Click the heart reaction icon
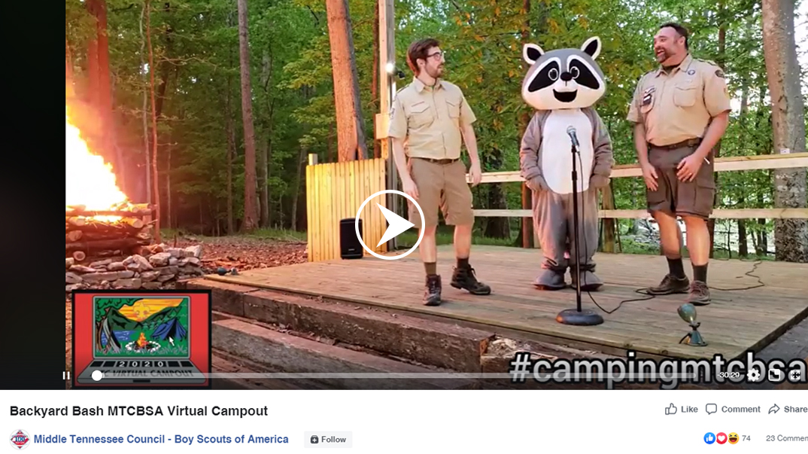Screen dimensions: 808x454 pos(721,438)
